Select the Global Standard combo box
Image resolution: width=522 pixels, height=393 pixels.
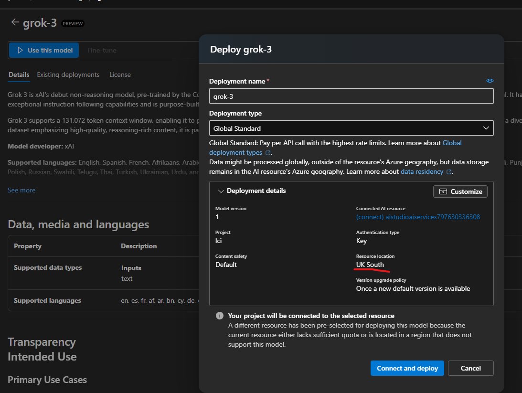[x=351, y=128]
